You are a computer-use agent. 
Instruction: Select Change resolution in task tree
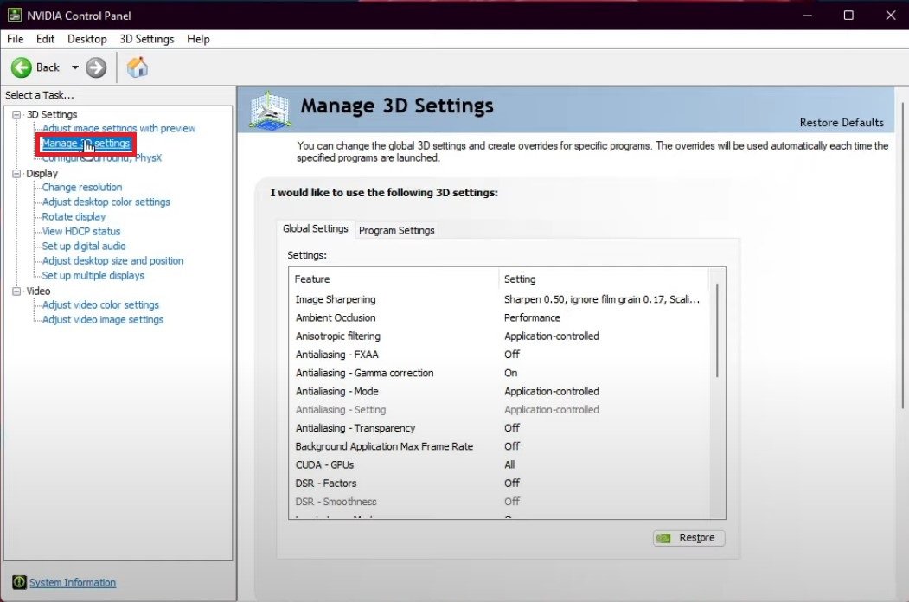(82, 187)
